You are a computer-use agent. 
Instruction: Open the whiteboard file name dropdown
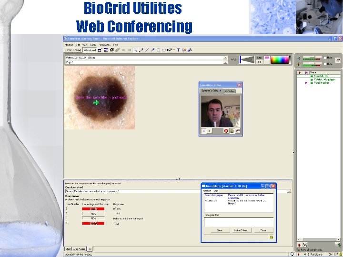coord(225,58)
